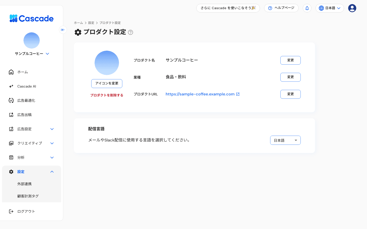Screen dimensions: 367x229
Task: Click the 広告最適化 icon in sidebar
Action: point(11,101)
